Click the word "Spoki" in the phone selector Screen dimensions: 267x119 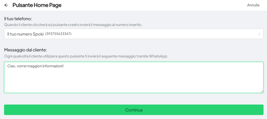[x=38, y=34]
